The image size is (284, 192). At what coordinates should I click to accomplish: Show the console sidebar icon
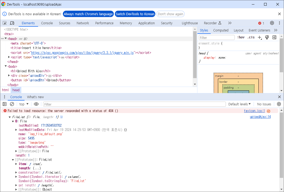(5, 104)
